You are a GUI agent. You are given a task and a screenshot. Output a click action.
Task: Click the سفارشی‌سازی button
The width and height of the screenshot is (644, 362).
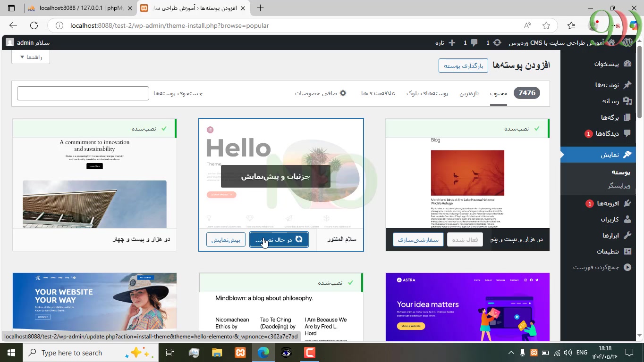(418, 239)
